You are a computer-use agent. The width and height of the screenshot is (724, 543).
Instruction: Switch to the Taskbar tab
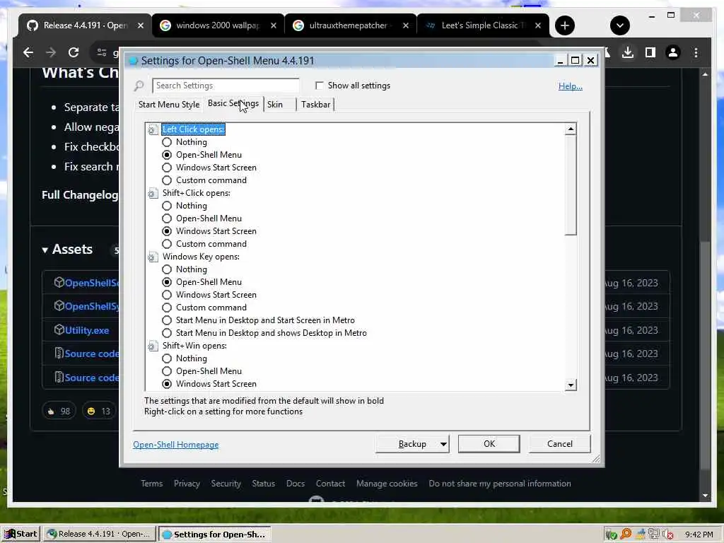[316, 105]
